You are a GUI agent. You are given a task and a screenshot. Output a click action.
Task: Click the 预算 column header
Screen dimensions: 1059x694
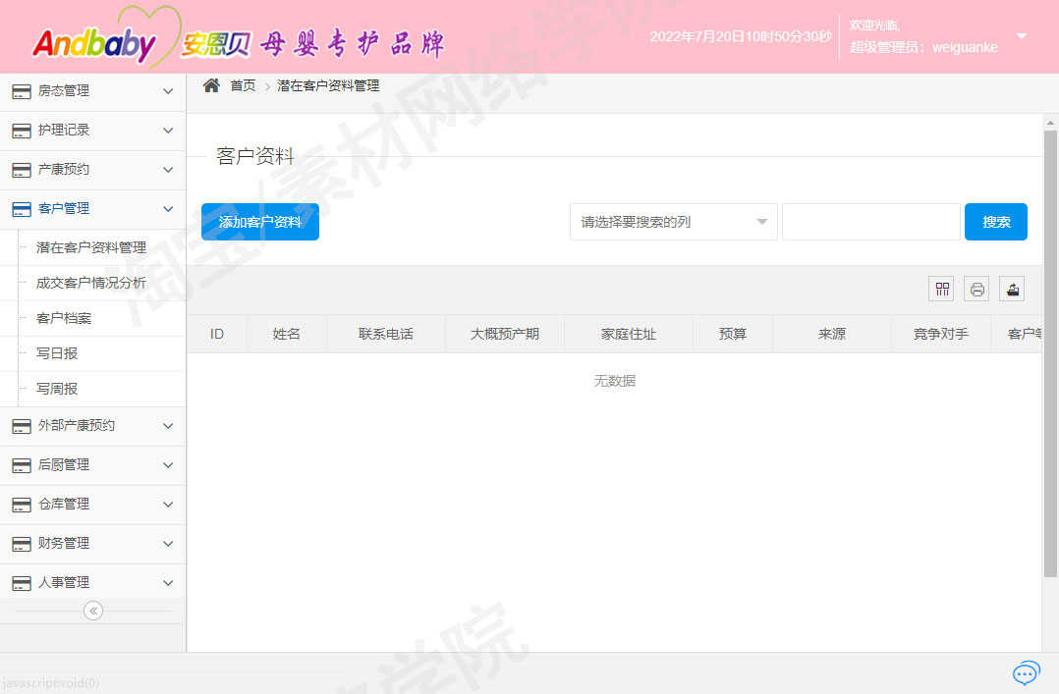tap(733, 334)
